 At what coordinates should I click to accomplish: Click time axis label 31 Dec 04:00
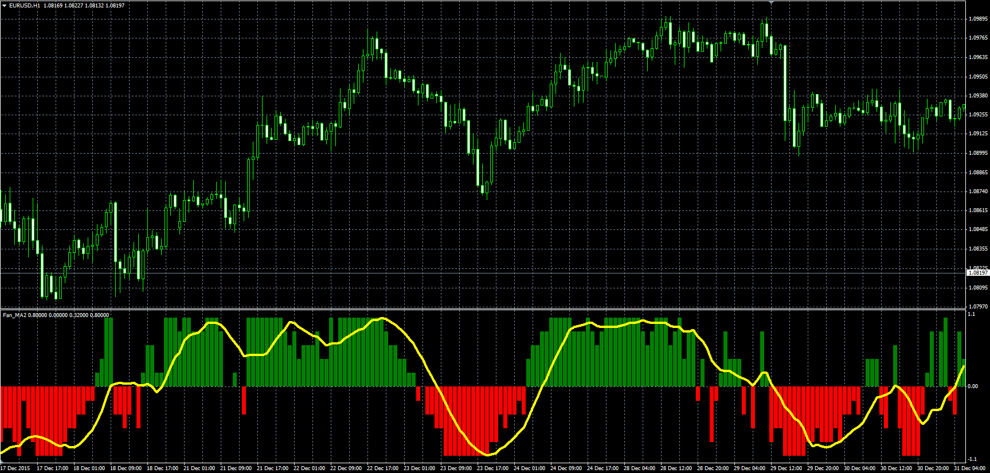969,468
